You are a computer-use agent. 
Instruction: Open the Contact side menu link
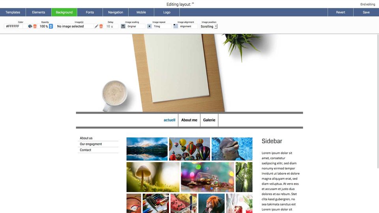pos(86,150)
